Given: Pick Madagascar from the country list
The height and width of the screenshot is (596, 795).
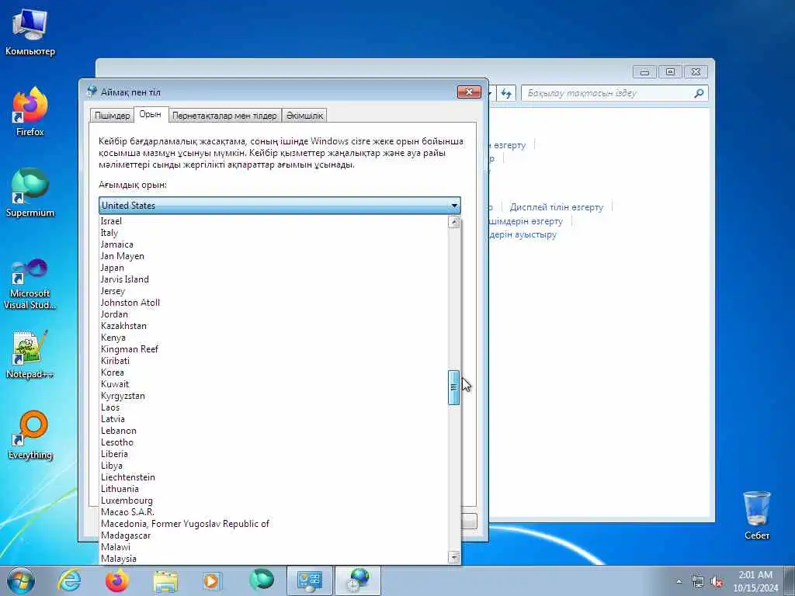Looking at the screenshot, I should click(274, 535).
